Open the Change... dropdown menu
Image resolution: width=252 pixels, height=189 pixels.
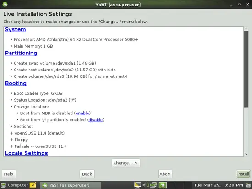tap(126, 163)
